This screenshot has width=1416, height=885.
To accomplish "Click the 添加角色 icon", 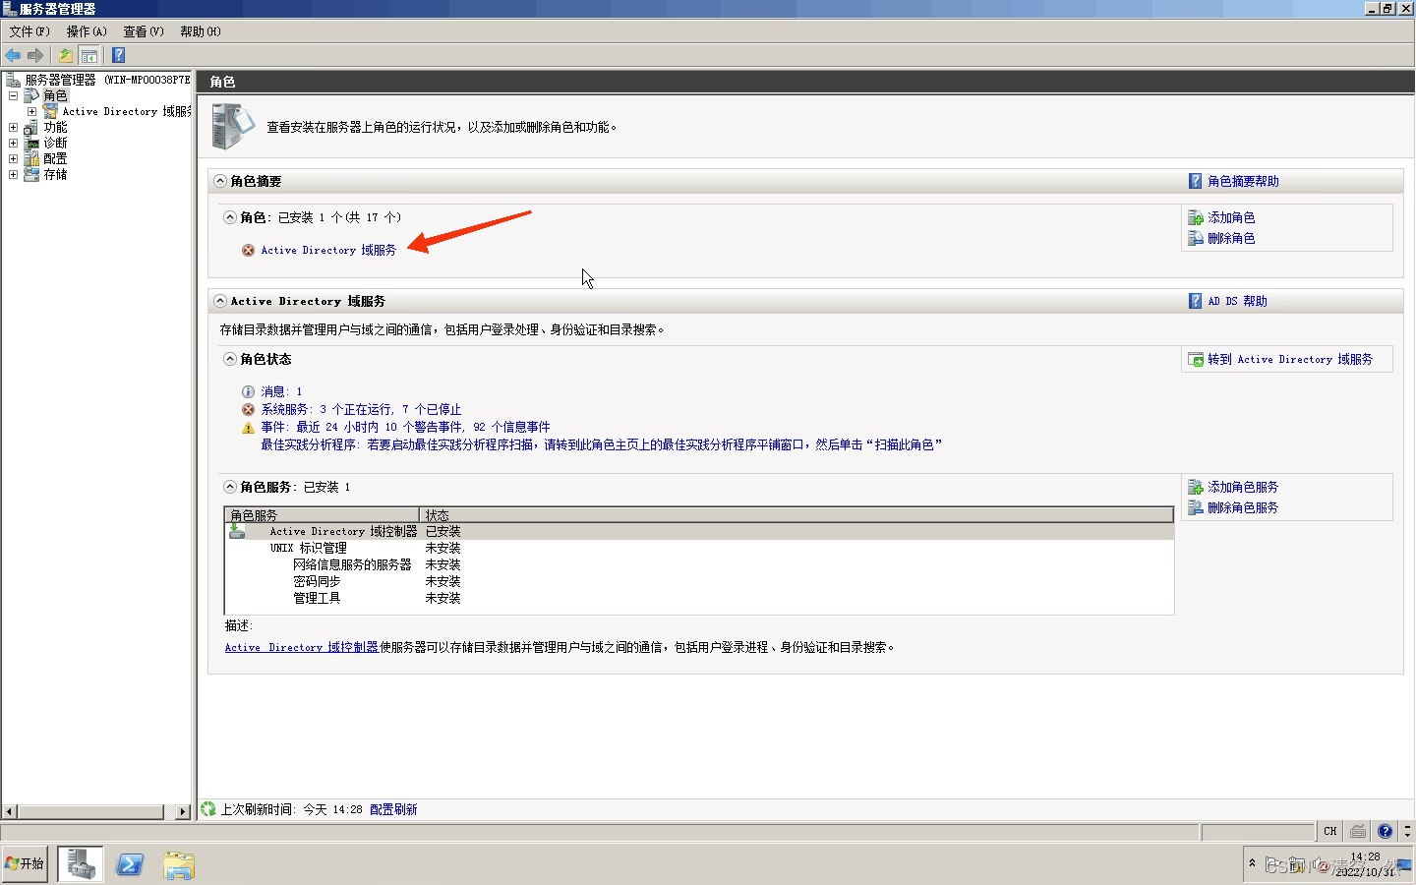I will click(1196, 217).
